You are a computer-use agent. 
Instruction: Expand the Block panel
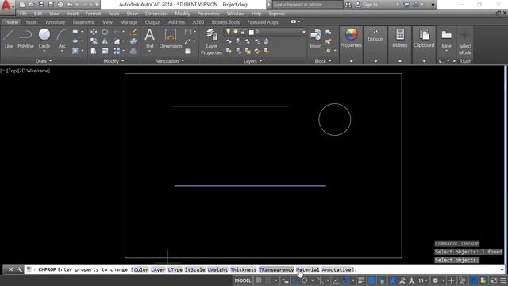323,61
